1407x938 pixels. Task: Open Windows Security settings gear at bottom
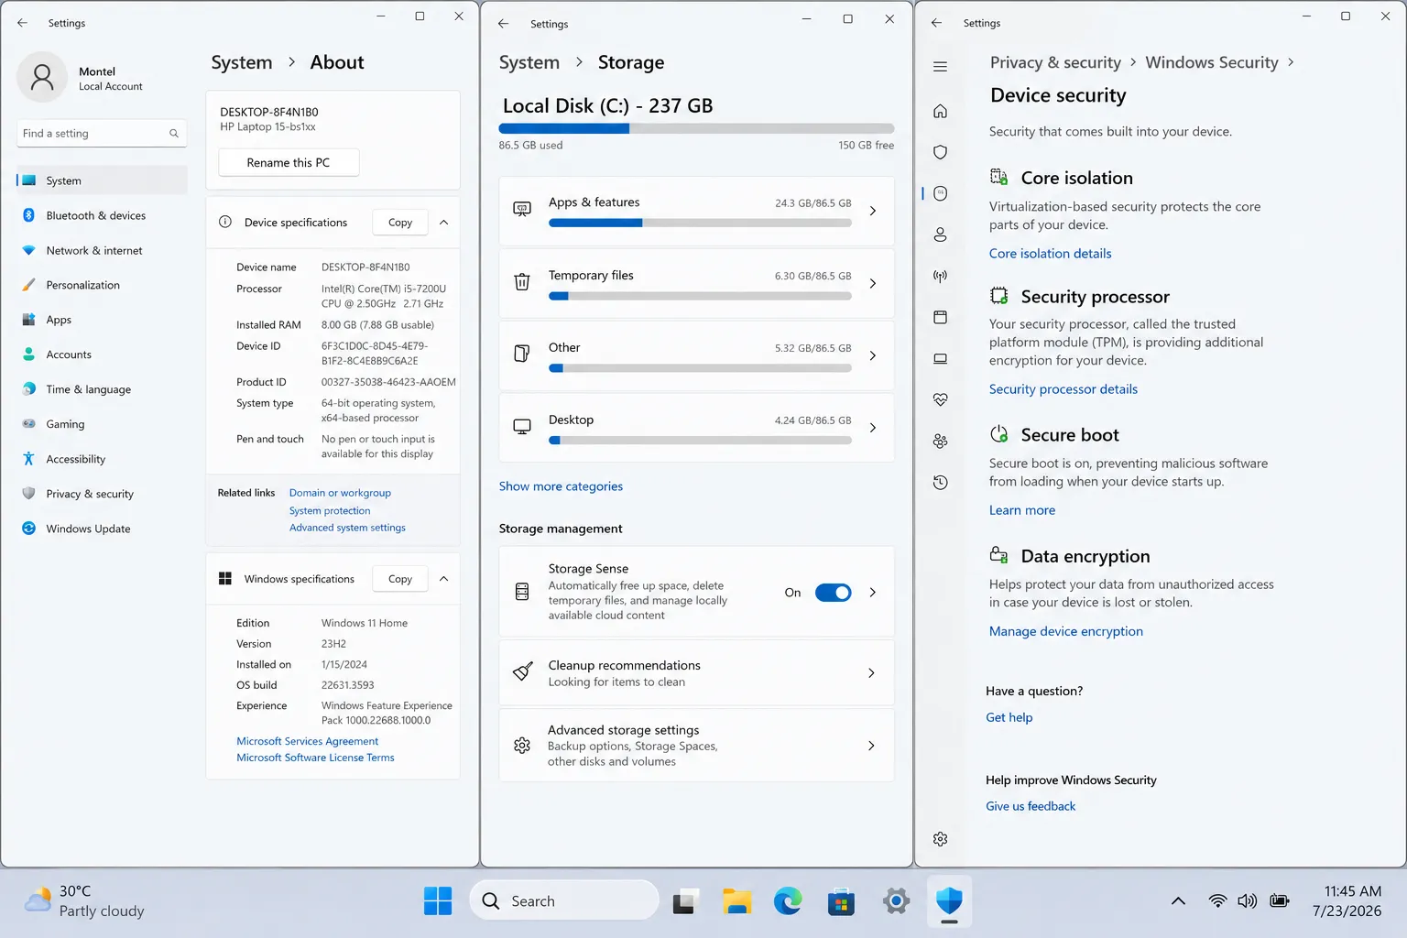click(940, 839)
